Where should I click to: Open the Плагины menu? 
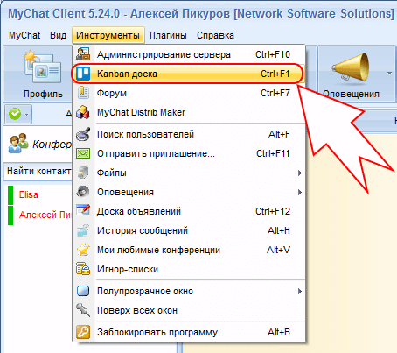click(x=168, y=35)
